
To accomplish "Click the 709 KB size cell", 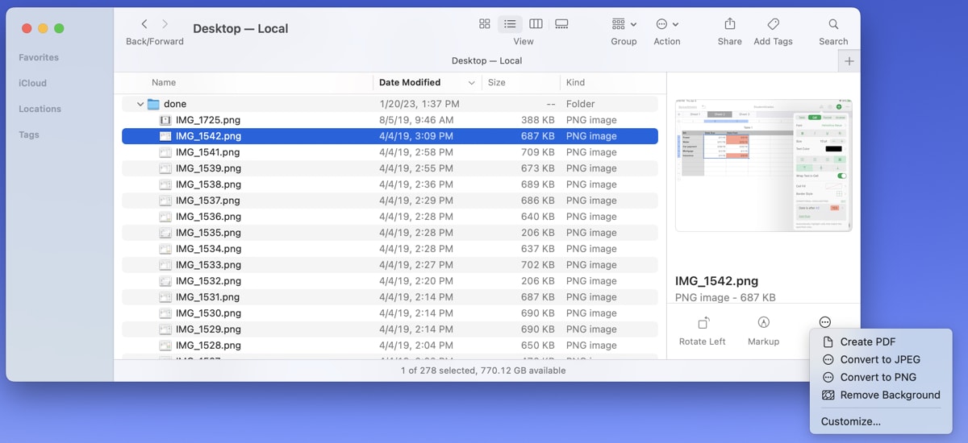I will 537,152.
